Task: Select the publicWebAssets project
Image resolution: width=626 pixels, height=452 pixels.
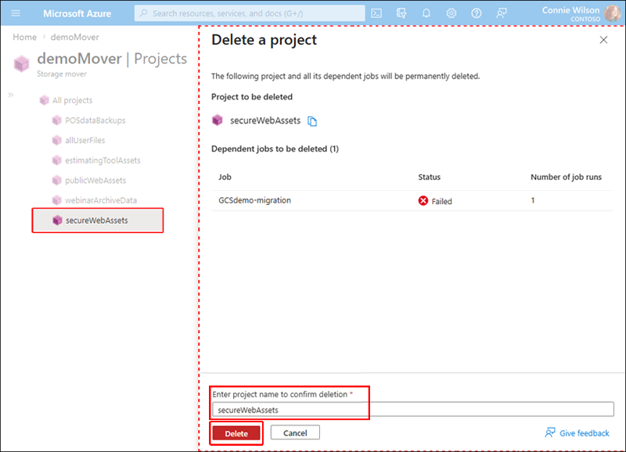Action: [x=95, y=181]
